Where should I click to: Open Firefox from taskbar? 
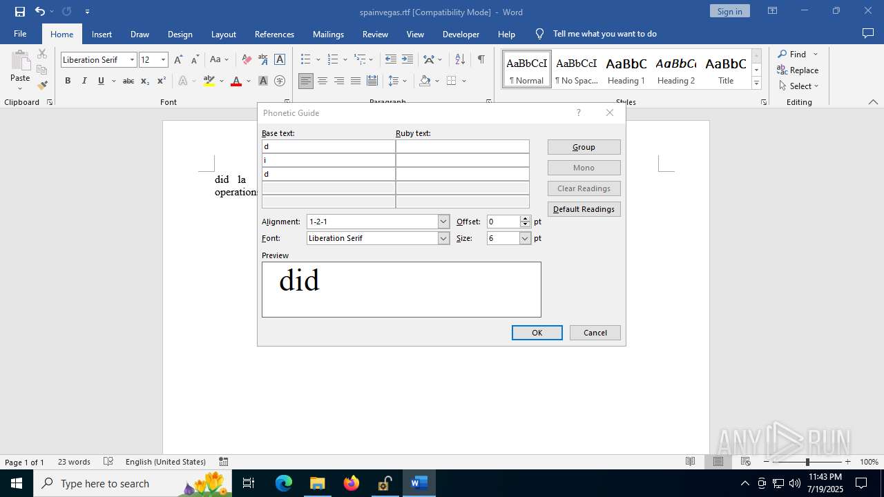point(351,483)
